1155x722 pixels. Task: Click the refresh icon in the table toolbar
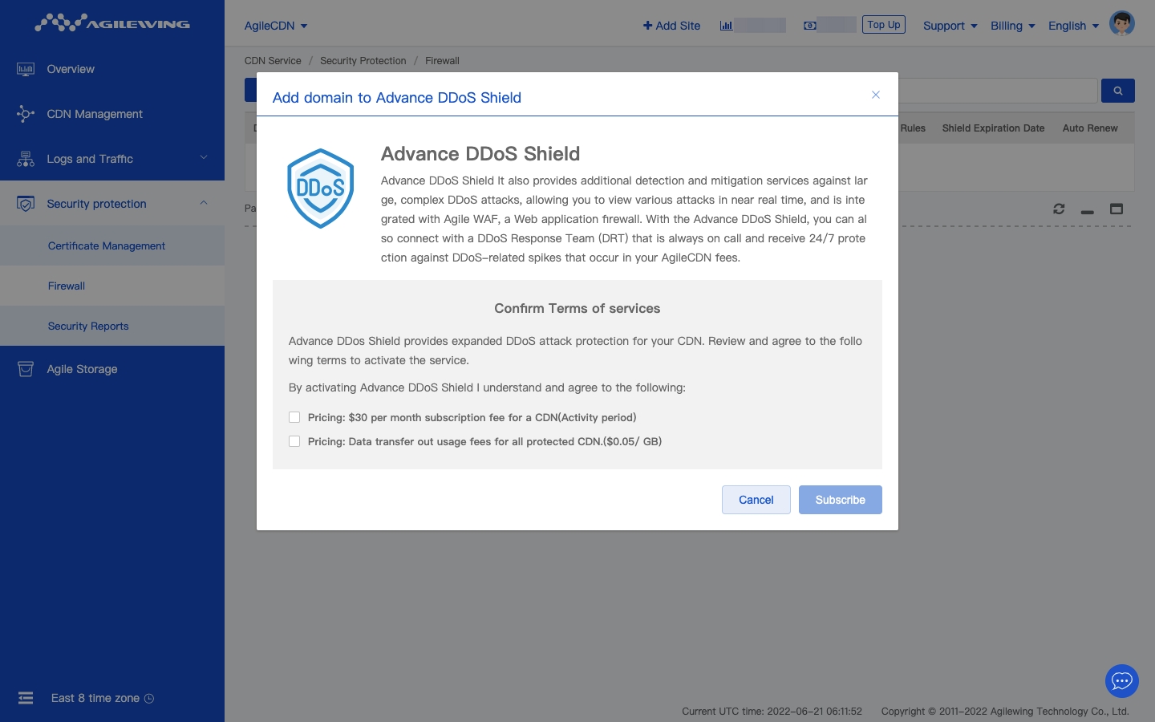coord(1059,209)
